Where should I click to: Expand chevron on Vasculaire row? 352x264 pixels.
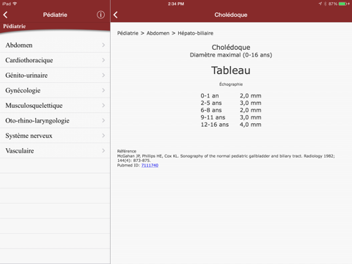(103, 150)
